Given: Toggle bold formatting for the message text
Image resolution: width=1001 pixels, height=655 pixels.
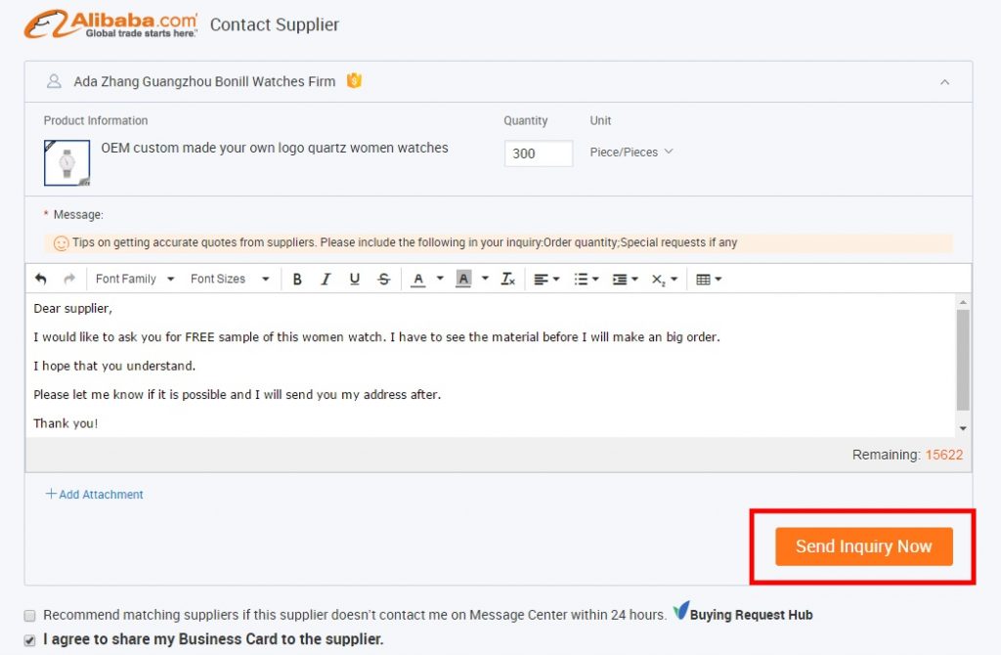Looking at the screenshot, I should [297, 279].
